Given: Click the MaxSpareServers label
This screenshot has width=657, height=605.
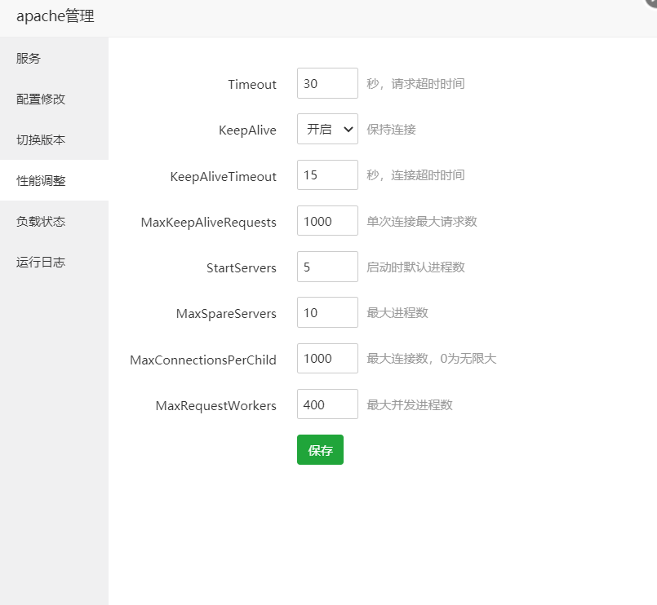Looking at the screenshot, I should pos(226,314).
